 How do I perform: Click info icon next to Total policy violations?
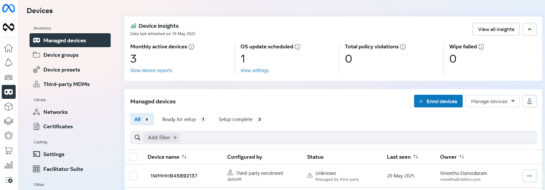click(x=403, y=47)
